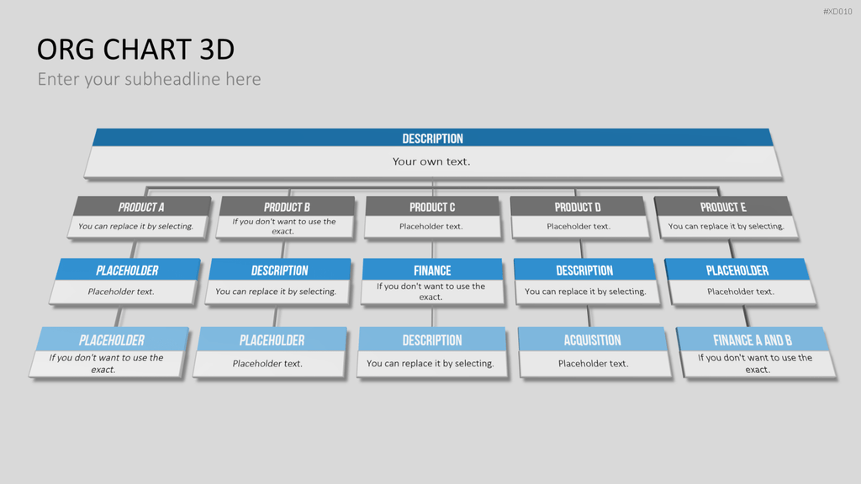Click the subheadline placeholder text

pyautogui.click(x=149, y=79)
